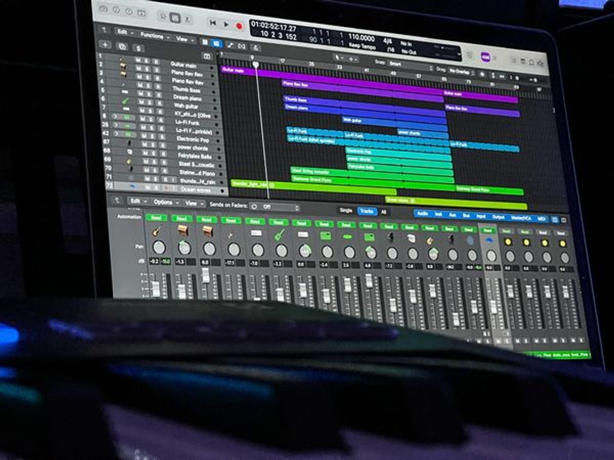Toggle global Solo S button above track list
The image size is (614, 460).
(139, 49)
